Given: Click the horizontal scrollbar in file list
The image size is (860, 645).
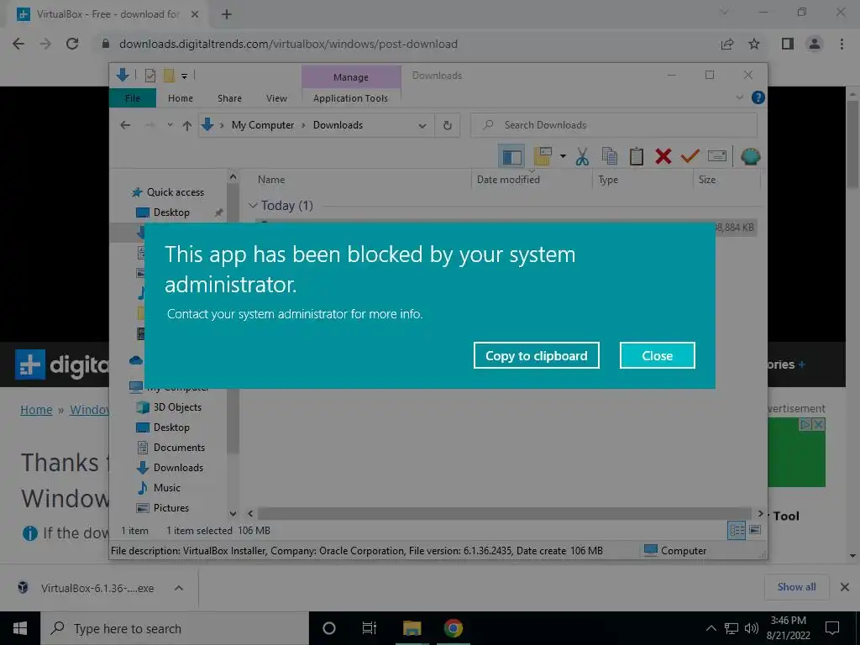Looking at the screenshot, I should (504, 513).
